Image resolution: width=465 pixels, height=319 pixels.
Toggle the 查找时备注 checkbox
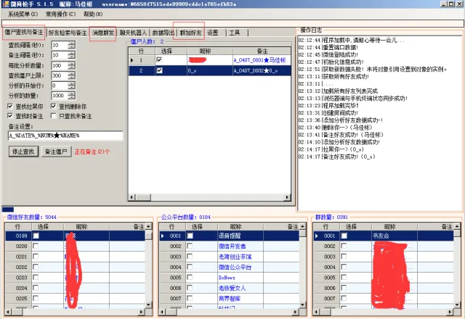pyautogui.click(x=10, y=116)
